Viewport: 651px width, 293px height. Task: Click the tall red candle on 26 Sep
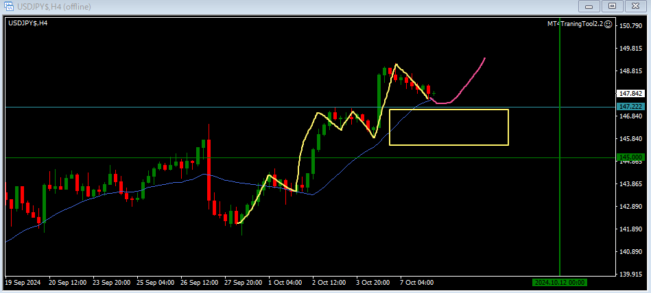click(x=208, y=171)
